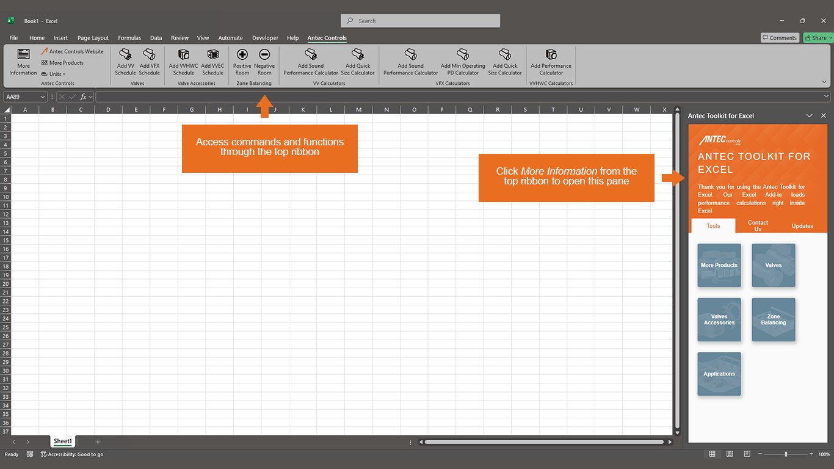Insert a Negative Room
This screenshot has height=469, width=834.
point(264,62)
